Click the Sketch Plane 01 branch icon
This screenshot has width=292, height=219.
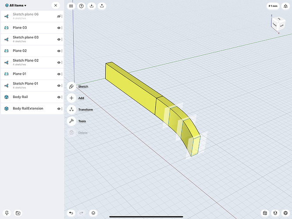pos(6,85)
